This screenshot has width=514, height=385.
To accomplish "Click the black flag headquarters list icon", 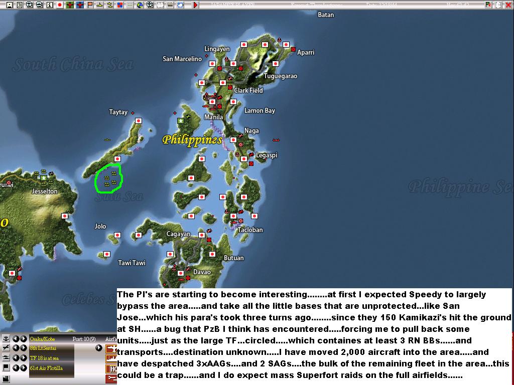I will point(6,367).
